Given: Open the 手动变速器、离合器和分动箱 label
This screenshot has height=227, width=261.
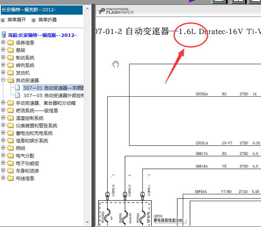Looking at the screenshot, I should [x=46, y=103].
